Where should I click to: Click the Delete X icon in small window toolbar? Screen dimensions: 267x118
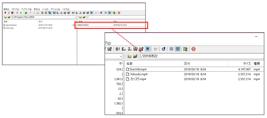[x=30, y=13]
